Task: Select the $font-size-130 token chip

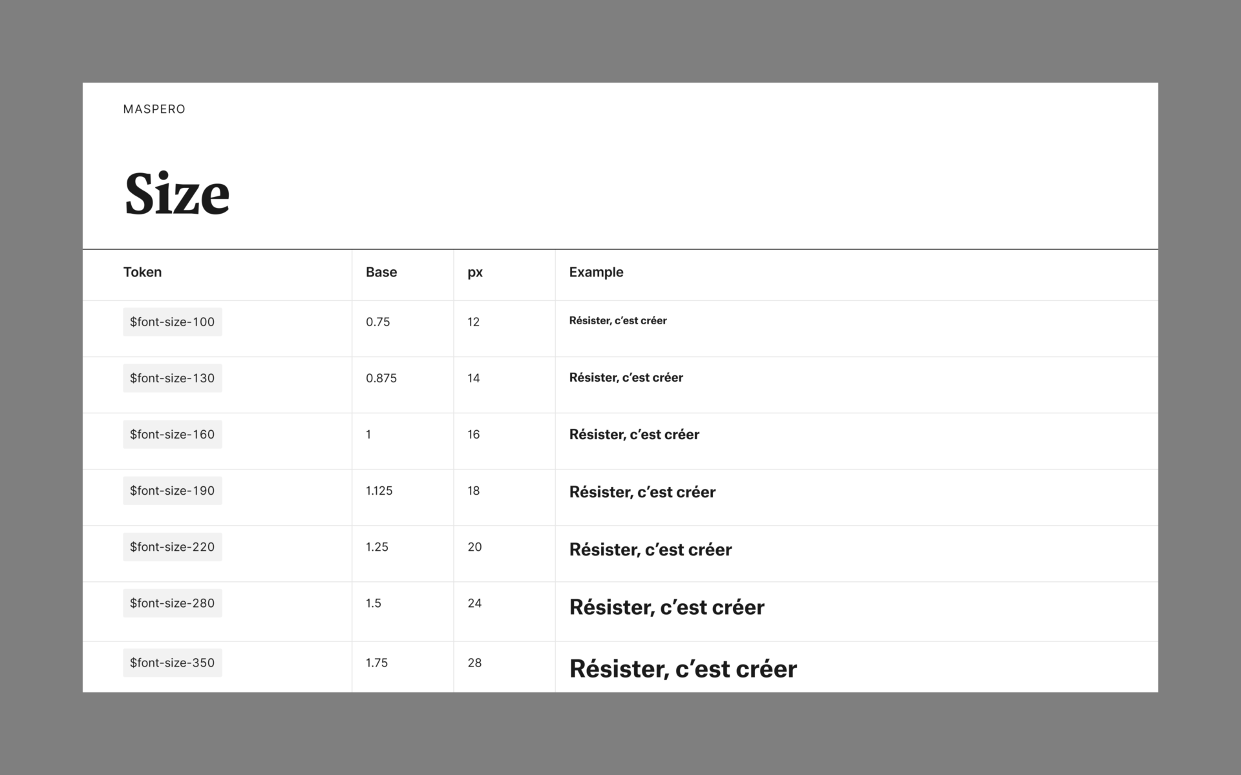Action: [172, 378]
